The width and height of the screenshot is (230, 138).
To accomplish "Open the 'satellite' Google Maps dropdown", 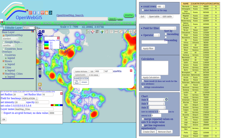I will click(8, 45).
